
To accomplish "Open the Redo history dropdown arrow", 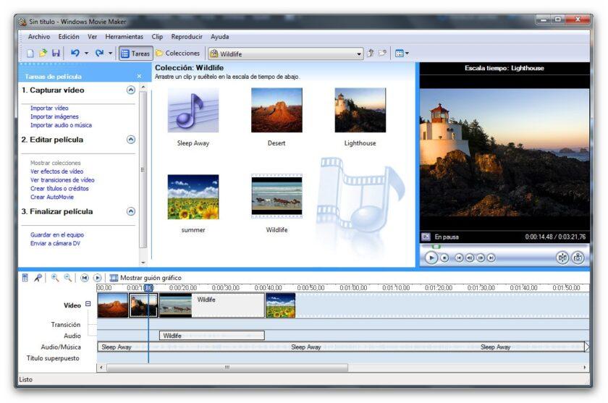I will point(111,54).
